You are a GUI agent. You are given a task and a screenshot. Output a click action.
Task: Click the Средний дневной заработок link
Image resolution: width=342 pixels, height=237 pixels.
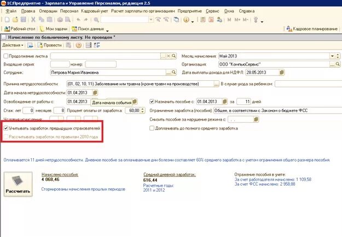pos(170,175)
